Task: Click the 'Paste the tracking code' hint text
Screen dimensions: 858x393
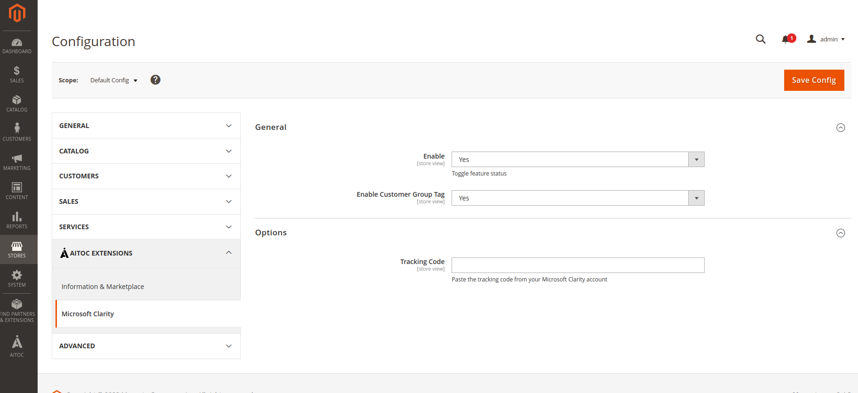Action: click(x=529, y=280)
